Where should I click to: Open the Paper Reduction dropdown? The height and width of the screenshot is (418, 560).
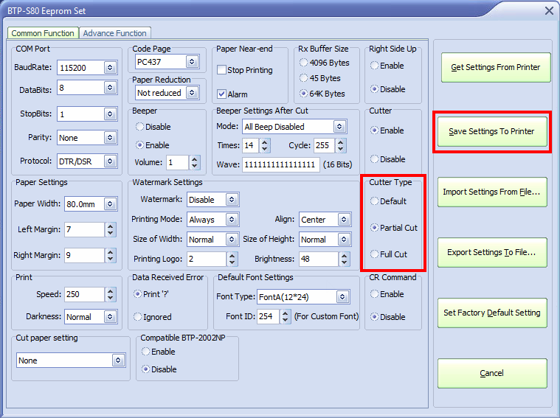pos(192,93)
